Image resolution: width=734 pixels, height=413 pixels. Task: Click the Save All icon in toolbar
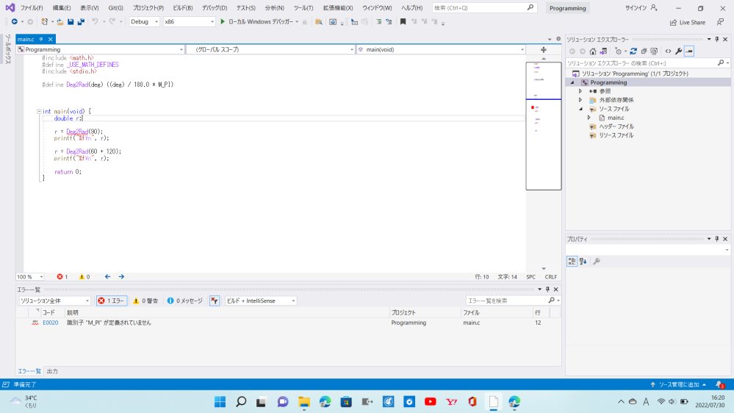(x=81, y=21)
